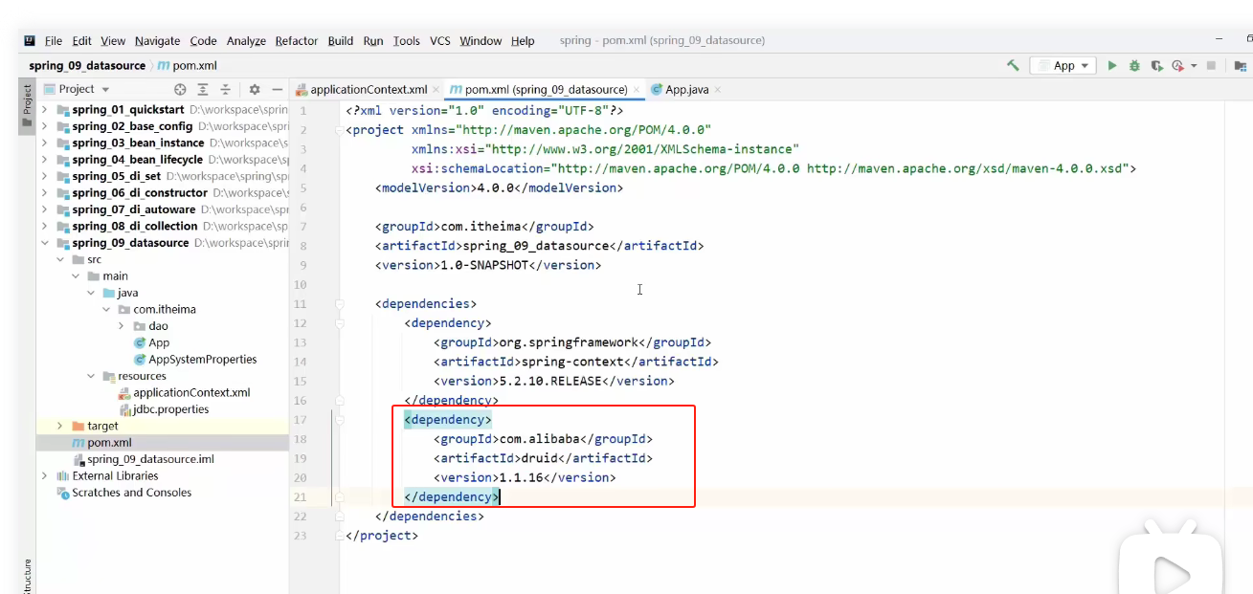The height and width of the screenshot is (594, 1253).
Task: Hide the Project panel with minus icon
Action: (278, 89)
